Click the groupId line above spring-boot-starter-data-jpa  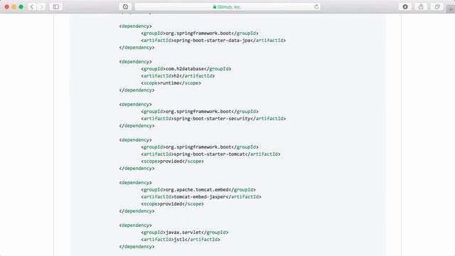click(200, 33)
